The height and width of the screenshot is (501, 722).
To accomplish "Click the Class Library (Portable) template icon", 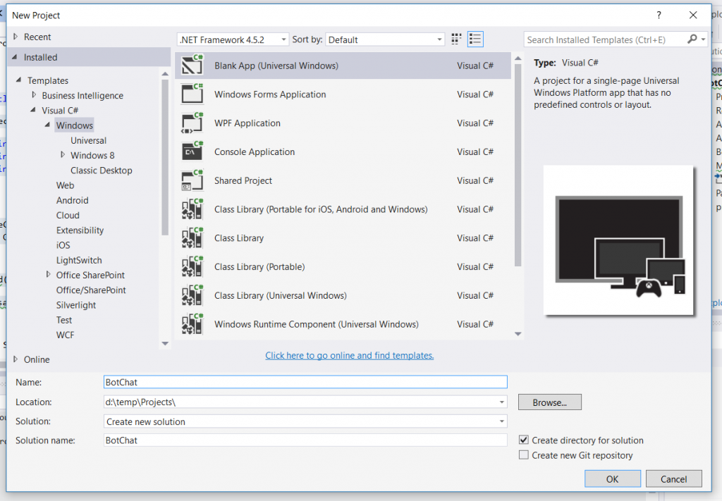I will click(192, 266).
